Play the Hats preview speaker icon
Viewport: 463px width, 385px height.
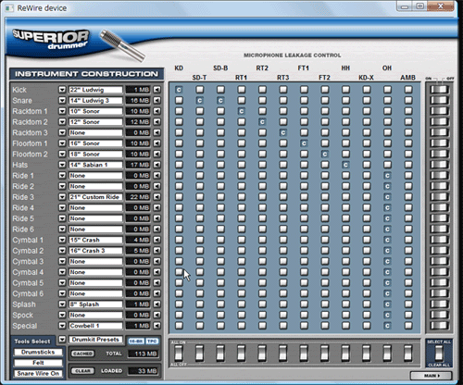click(157, 165)
